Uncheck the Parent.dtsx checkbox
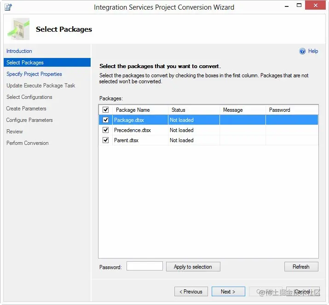Screen dimensions: 329x305 pos(105,140)
